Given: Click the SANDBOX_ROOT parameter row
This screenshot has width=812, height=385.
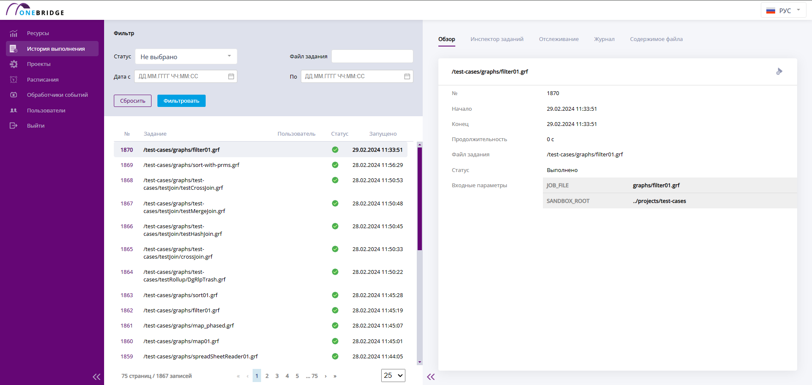Looking at the screenshot, I should 670,201.
